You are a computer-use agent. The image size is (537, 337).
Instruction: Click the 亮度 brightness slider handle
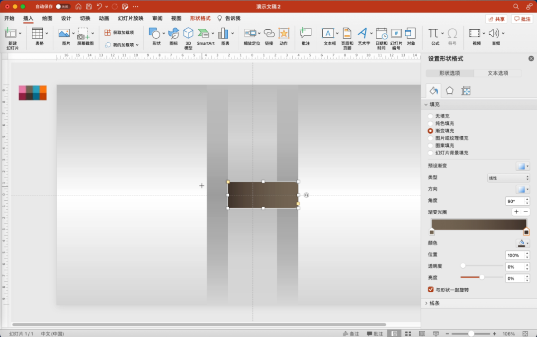click(482, 277)
